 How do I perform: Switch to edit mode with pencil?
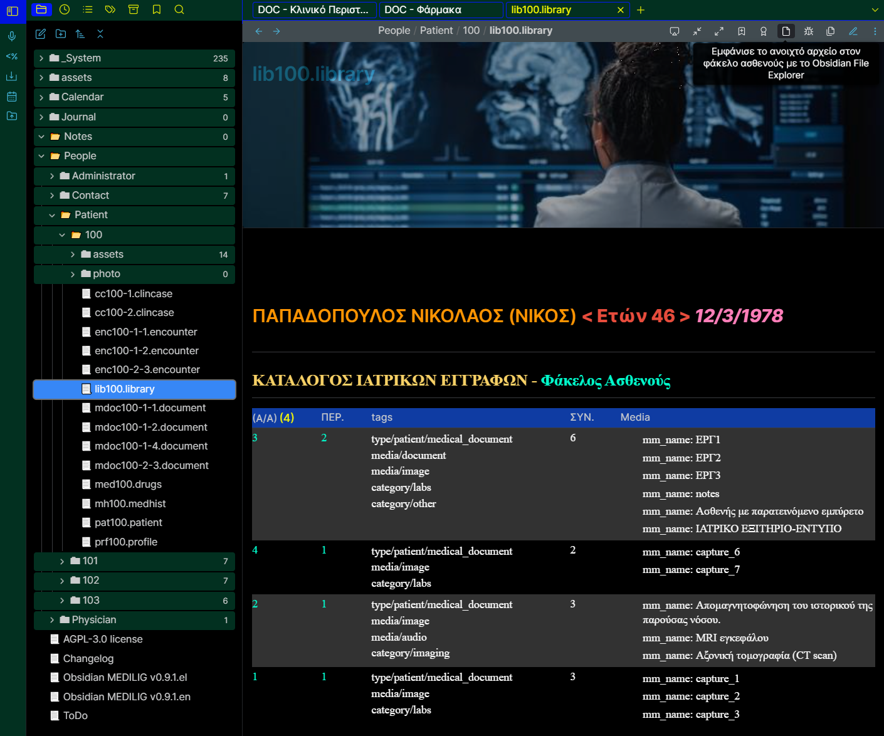point(853,31)
